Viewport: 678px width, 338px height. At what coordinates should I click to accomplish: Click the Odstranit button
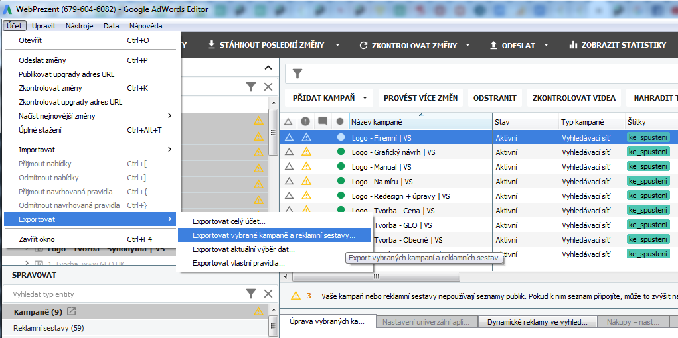point(495,98)
